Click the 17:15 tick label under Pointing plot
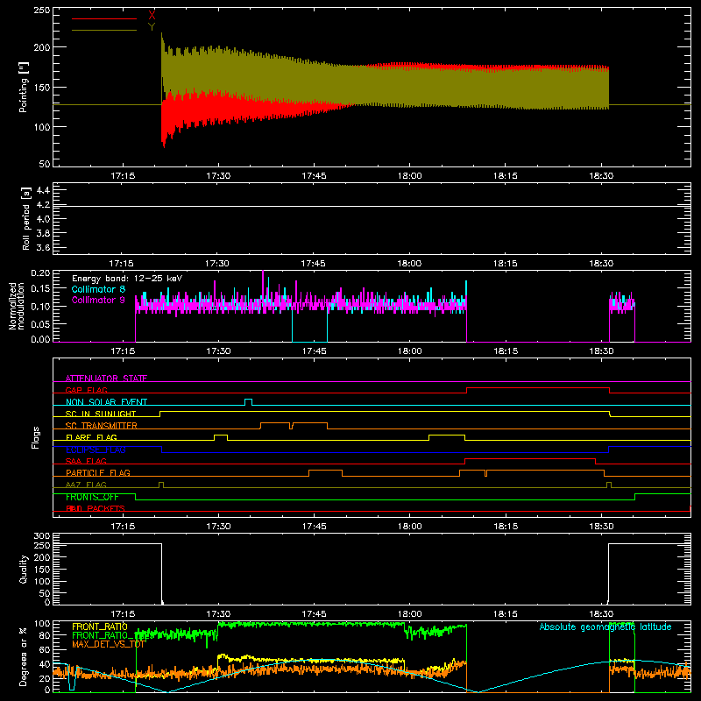Screen dimensions: 701x701 point(123,176)
